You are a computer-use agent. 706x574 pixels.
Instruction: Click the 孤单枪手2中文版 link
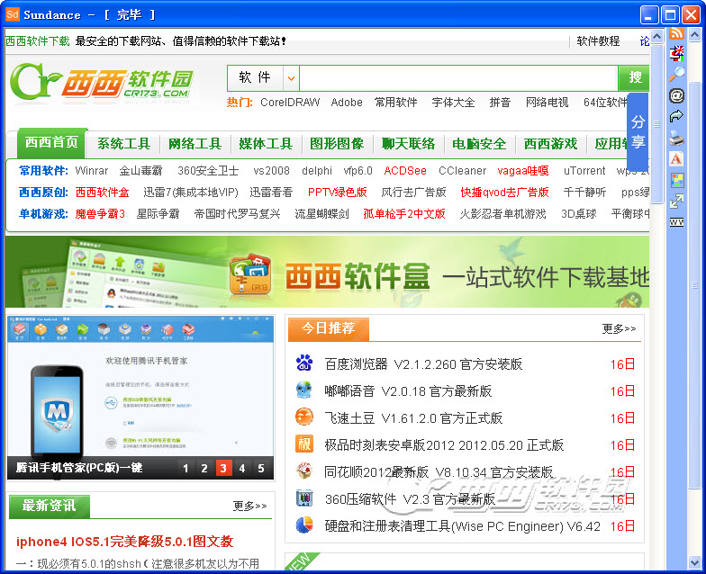click(404, 214)
